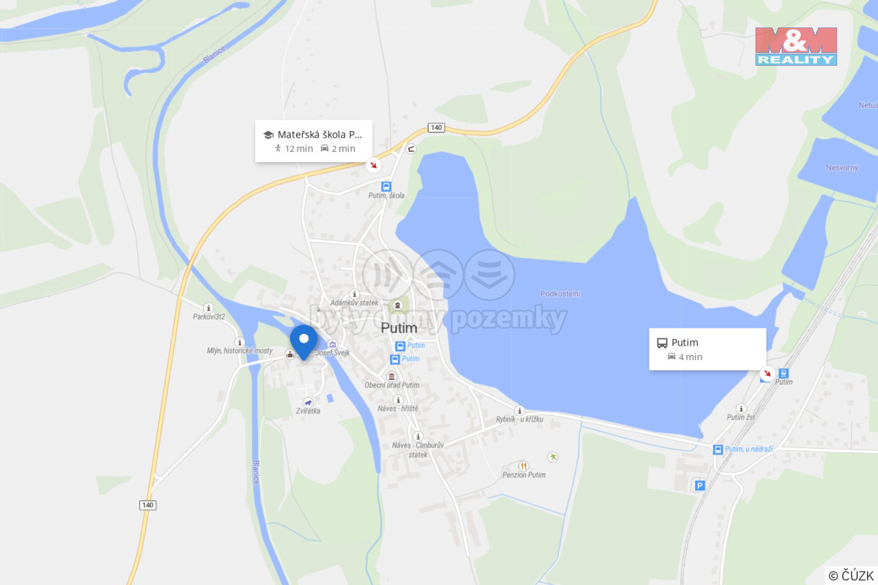Image resolution: width=878 pixels, height=585 pixels.
Task: Click the Putim town name label
Action: click(x=399, y=328)
